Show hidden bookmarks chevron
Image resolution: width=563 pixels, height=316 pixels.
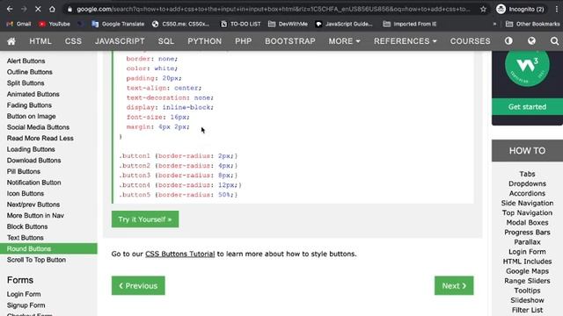tap(494, 24)
